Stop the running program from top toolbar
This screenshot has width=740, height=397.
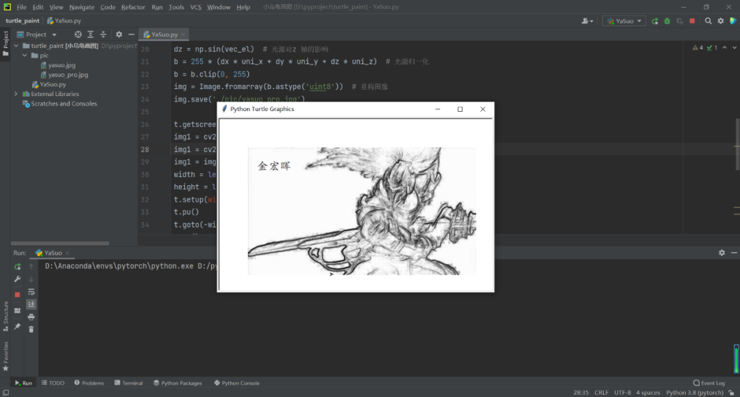point(692,21)
